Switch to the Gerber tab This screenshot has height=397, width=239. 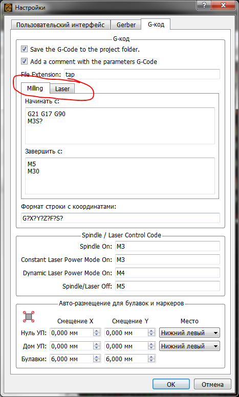click(126, 25)
